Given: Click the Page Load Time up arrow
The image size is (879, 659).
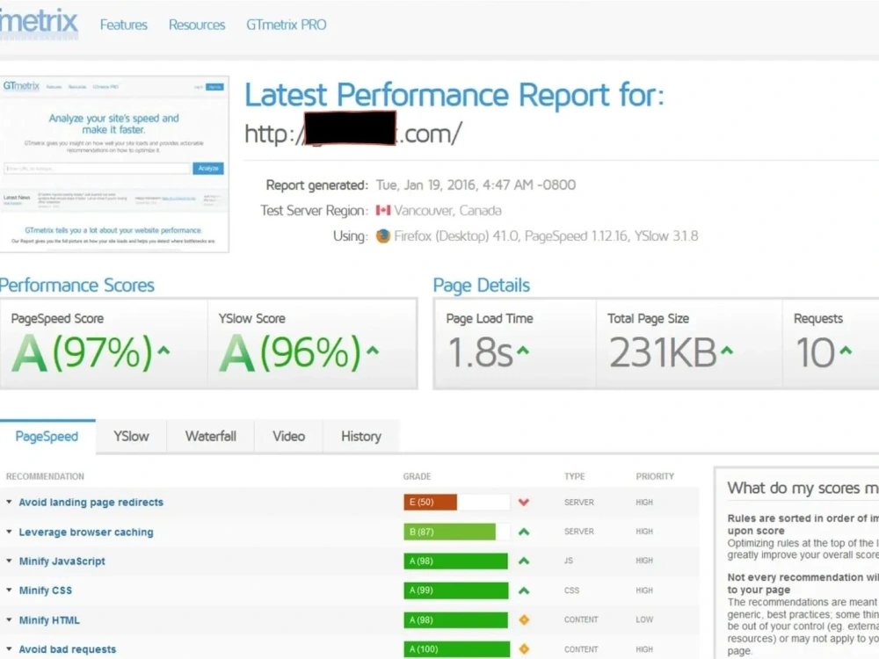Looking at the screenshot, I should click(x=522, y=351).
